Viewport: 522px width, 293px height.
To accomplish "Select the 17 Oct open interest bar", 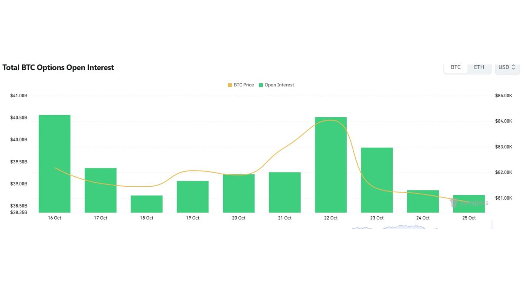I will pos(100,190).
